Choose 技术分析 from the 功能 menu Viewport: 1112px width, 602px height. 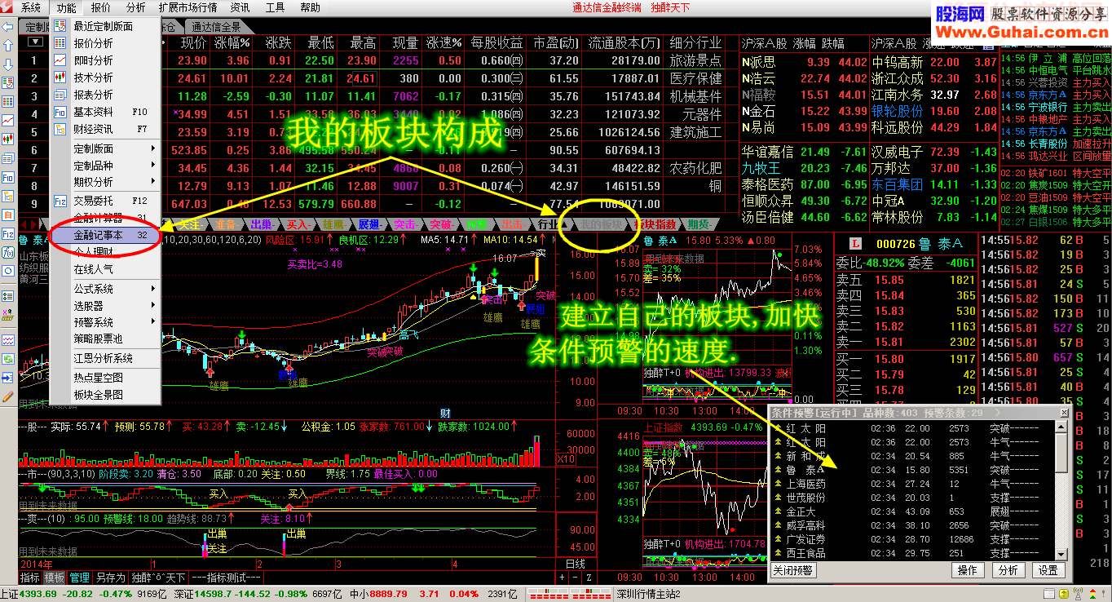point(105,77)
